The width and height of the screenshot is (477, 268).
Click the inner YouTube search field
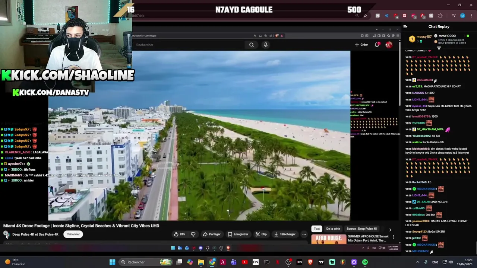[189, 45]
